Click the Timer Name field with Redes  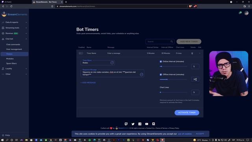[x=97, y=62]
